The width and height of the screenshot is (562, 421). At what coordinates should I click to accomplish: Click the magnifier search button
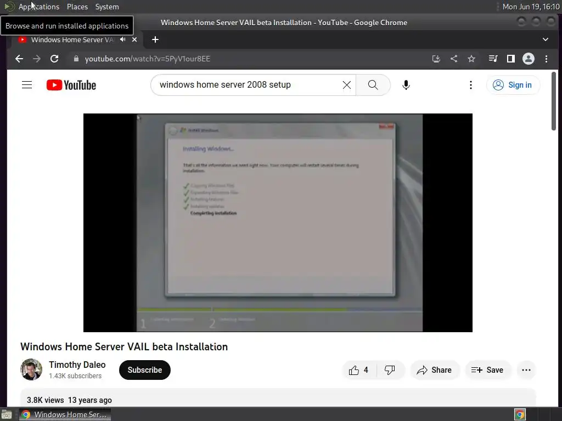point(373,85)
